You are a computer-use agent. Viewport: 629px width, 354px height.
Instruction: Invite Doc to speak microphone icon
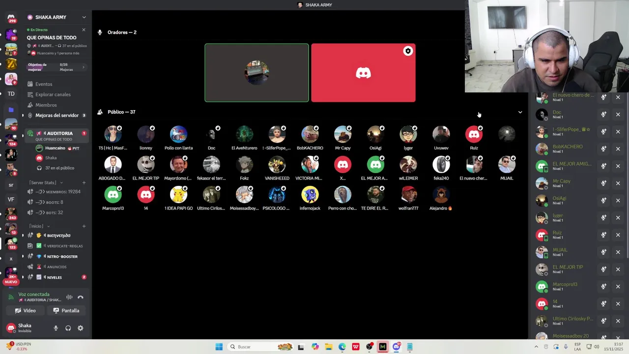pyautogui.click(x=603, y=115)
